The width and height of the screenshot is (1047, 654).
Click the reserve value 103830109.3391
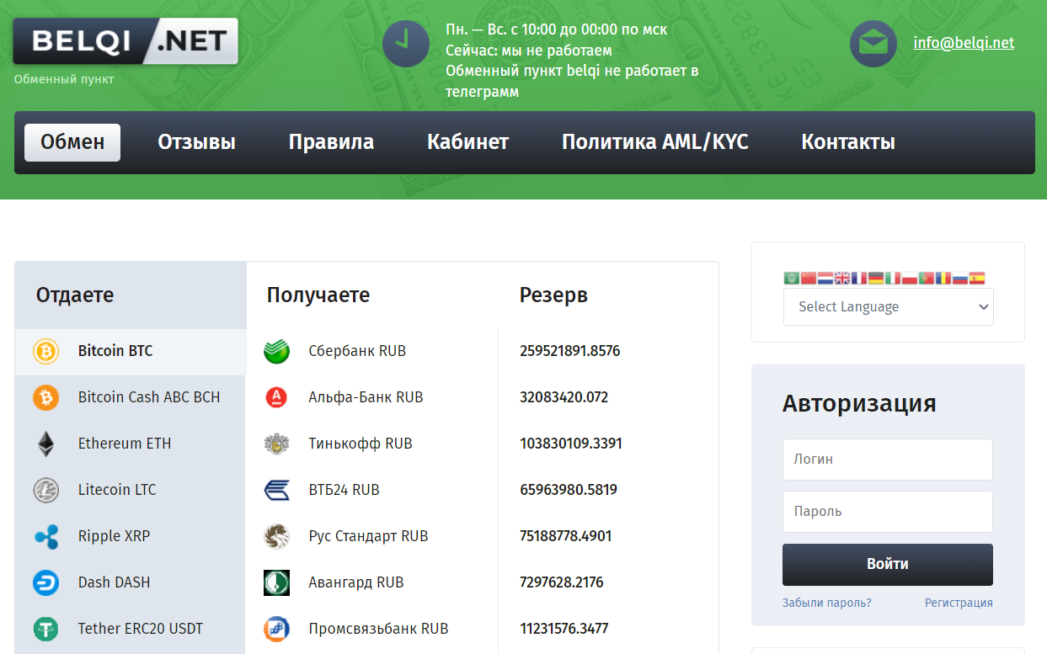tap(571, 444)
